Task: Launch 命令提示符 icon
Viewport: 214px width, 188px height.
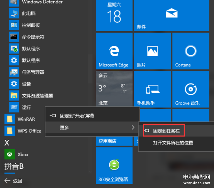Action: [14, 37]
